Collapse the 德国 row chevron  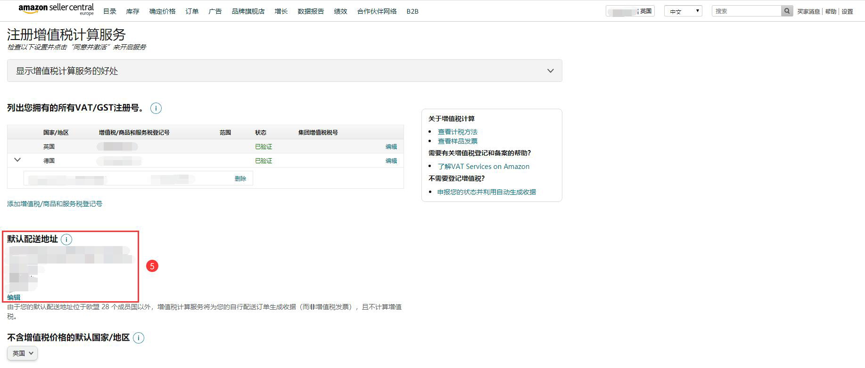tap(17, 160)
